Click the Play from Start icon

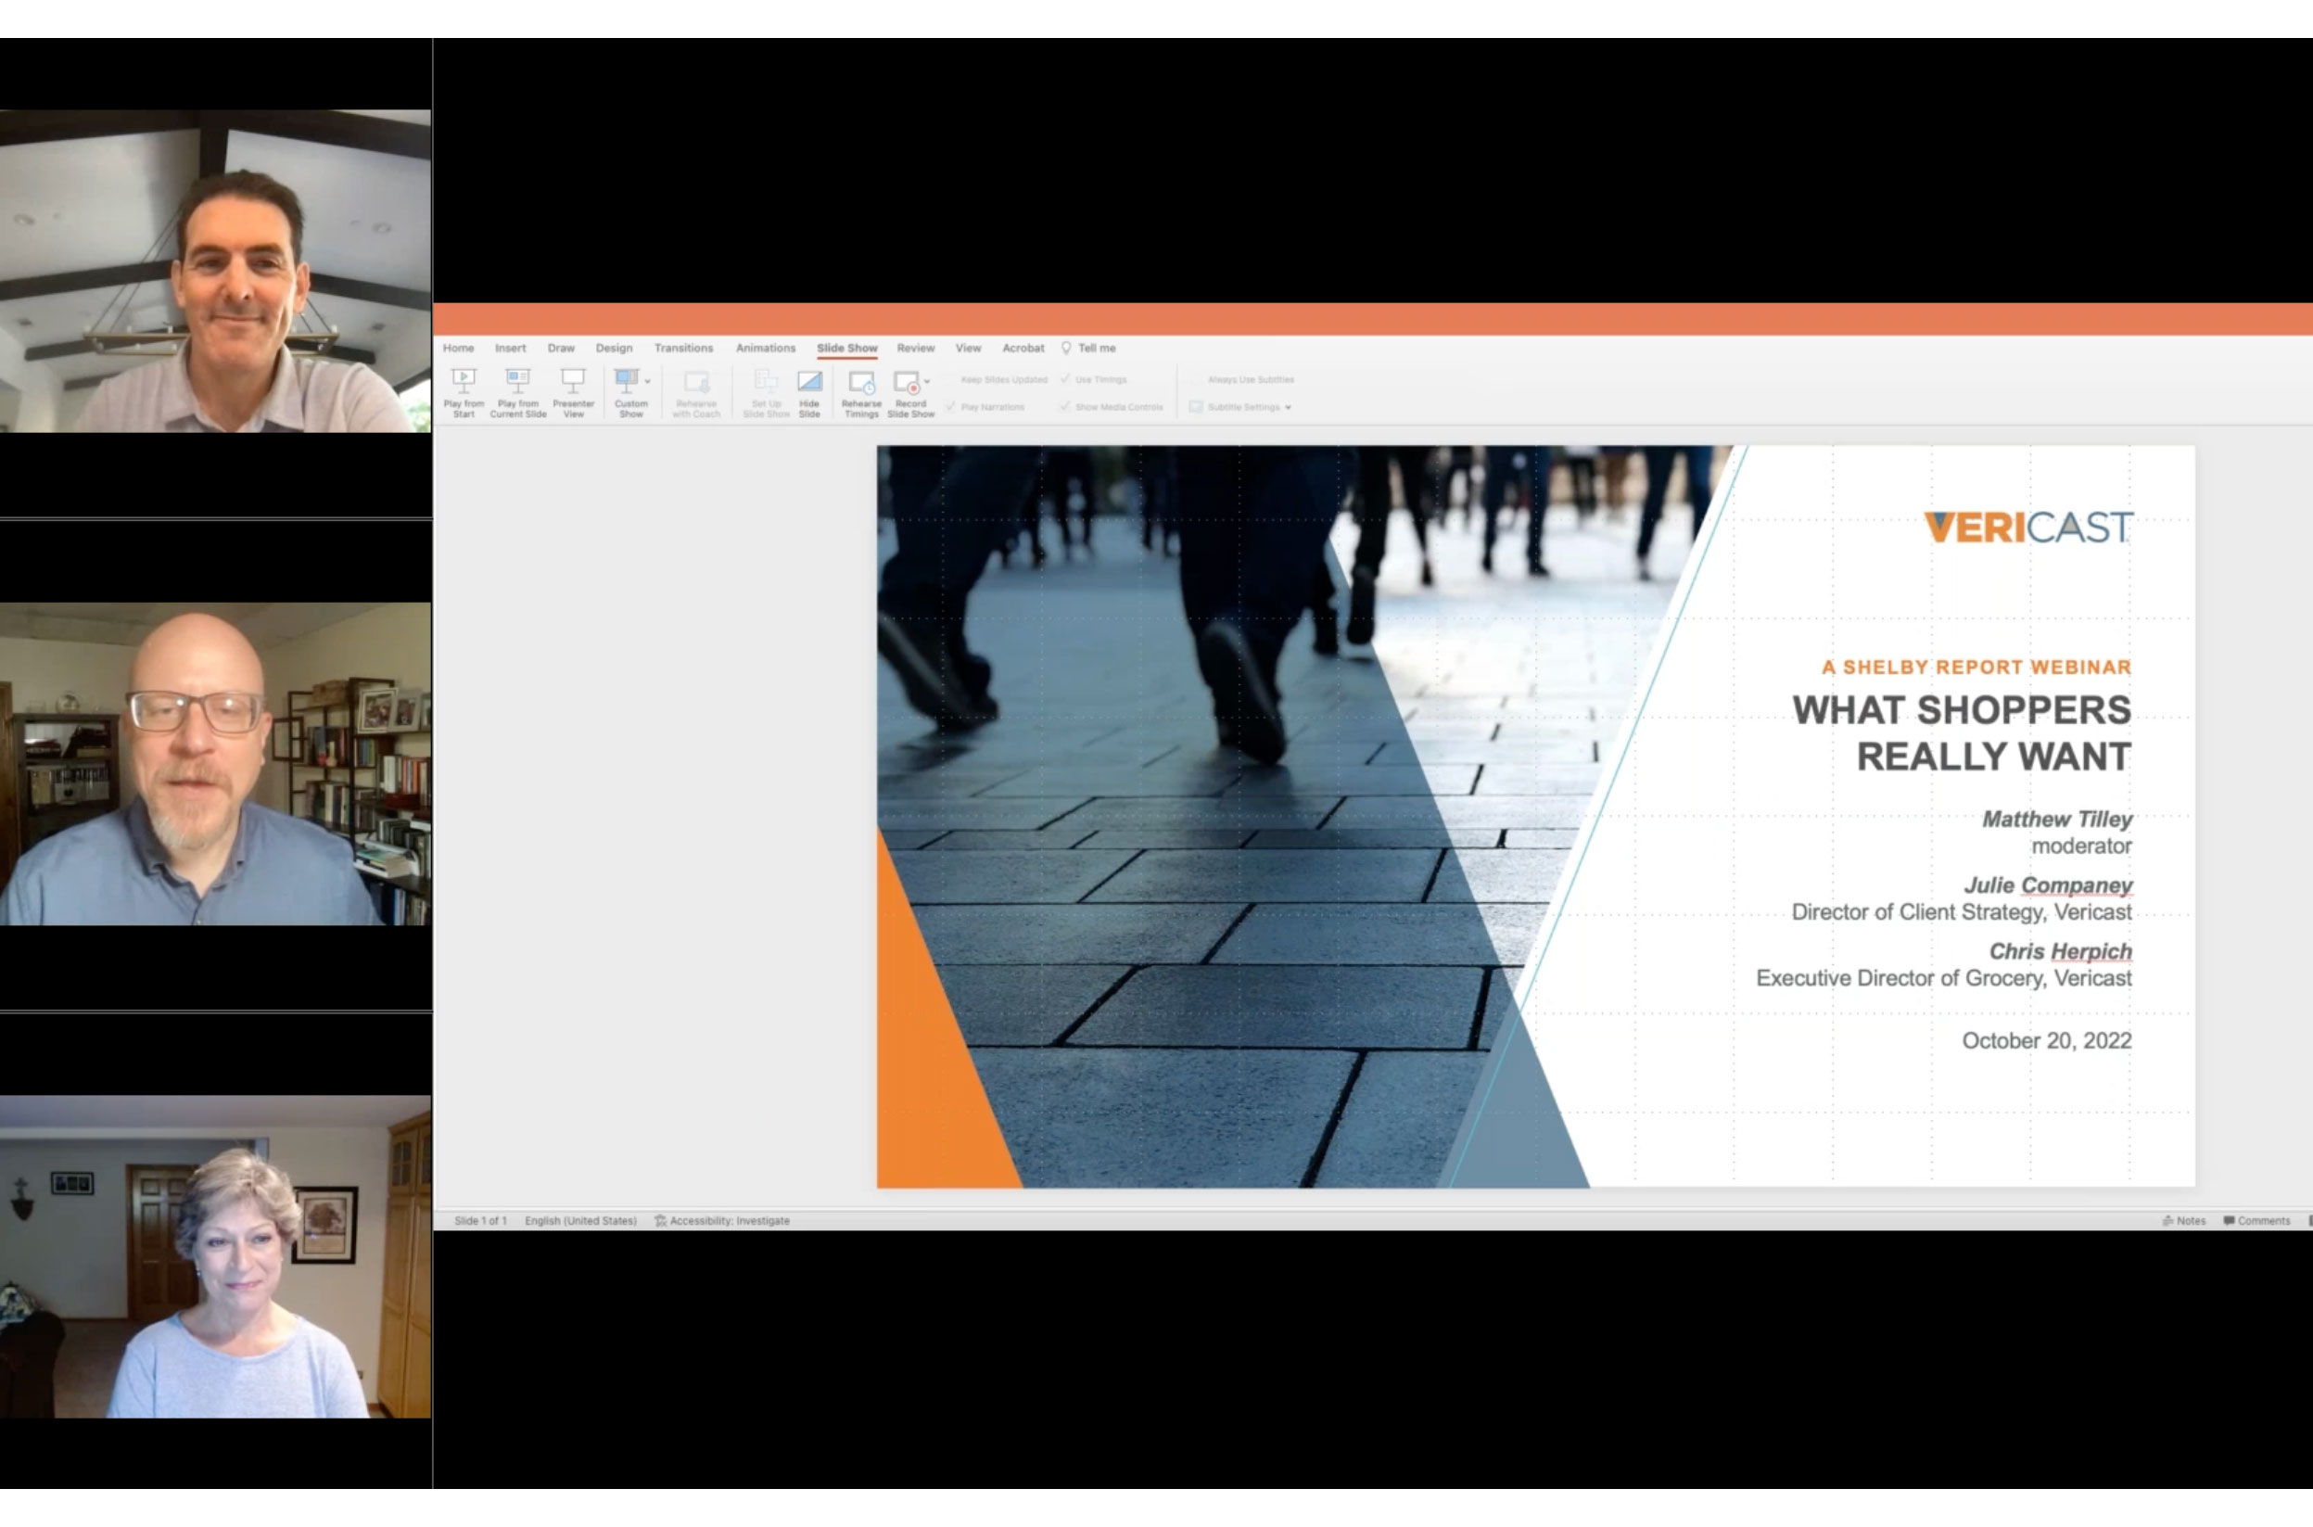464,381
